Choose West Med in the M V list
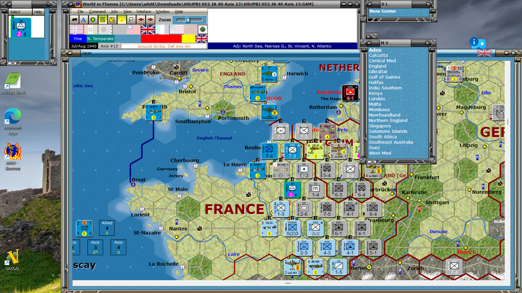 click(380, 153)
